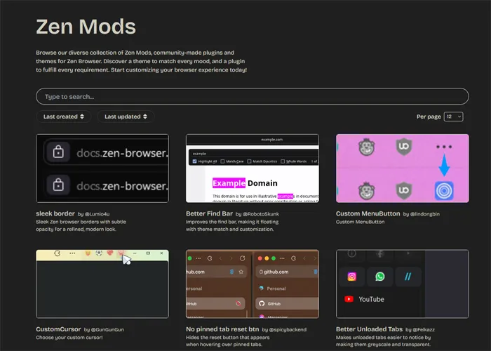This screenshot has height=351, width=491.
Task: Sort mods by Last updated
Action: 126,117
